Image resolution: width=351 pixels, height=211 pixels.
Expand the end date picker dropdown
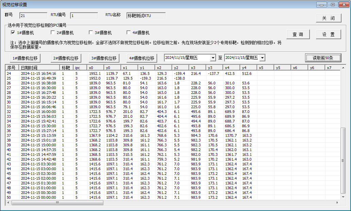point(262,58)
